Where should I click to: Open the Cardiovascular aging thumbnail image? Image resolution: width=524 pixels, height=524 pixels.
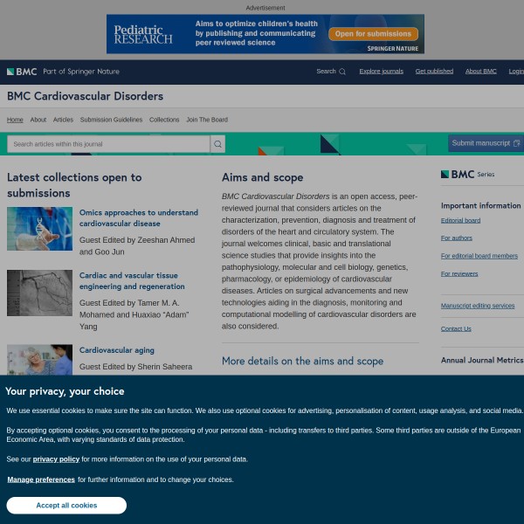click(x=39, y=359)
